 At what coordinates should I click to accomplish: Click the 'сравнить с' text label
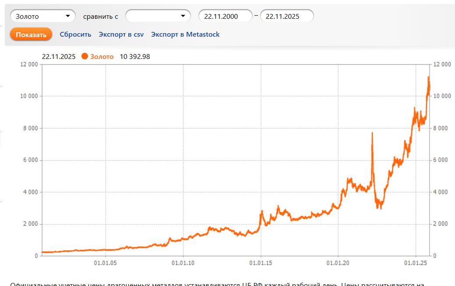coord(101,16)
